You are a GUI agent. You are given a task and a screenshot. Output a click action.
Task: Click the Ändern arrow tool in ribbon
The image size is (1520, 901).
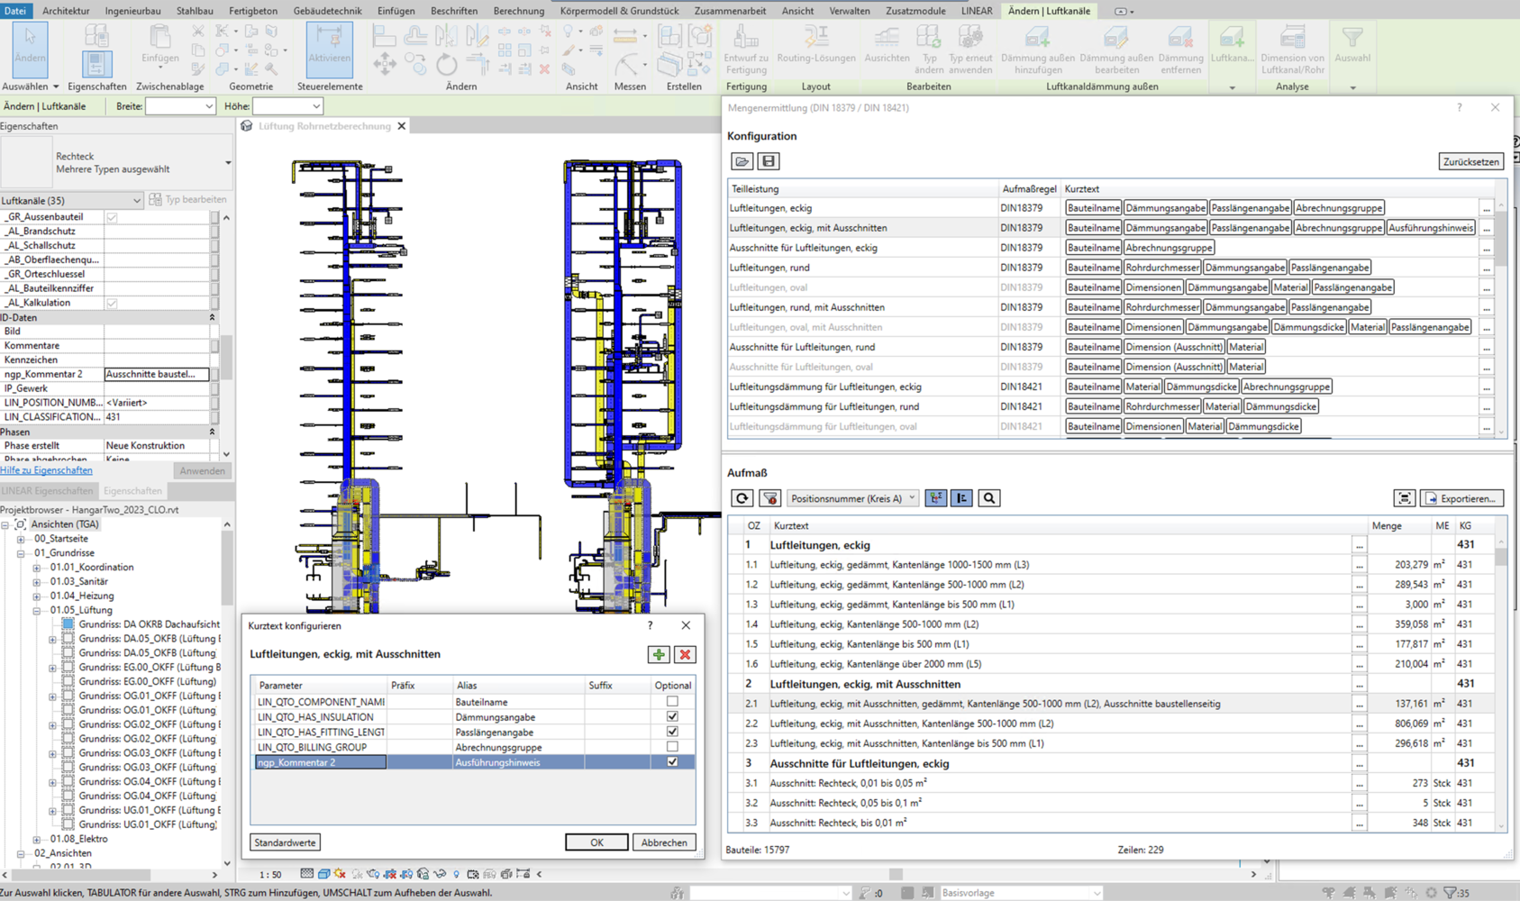click(x=30, y=47)
